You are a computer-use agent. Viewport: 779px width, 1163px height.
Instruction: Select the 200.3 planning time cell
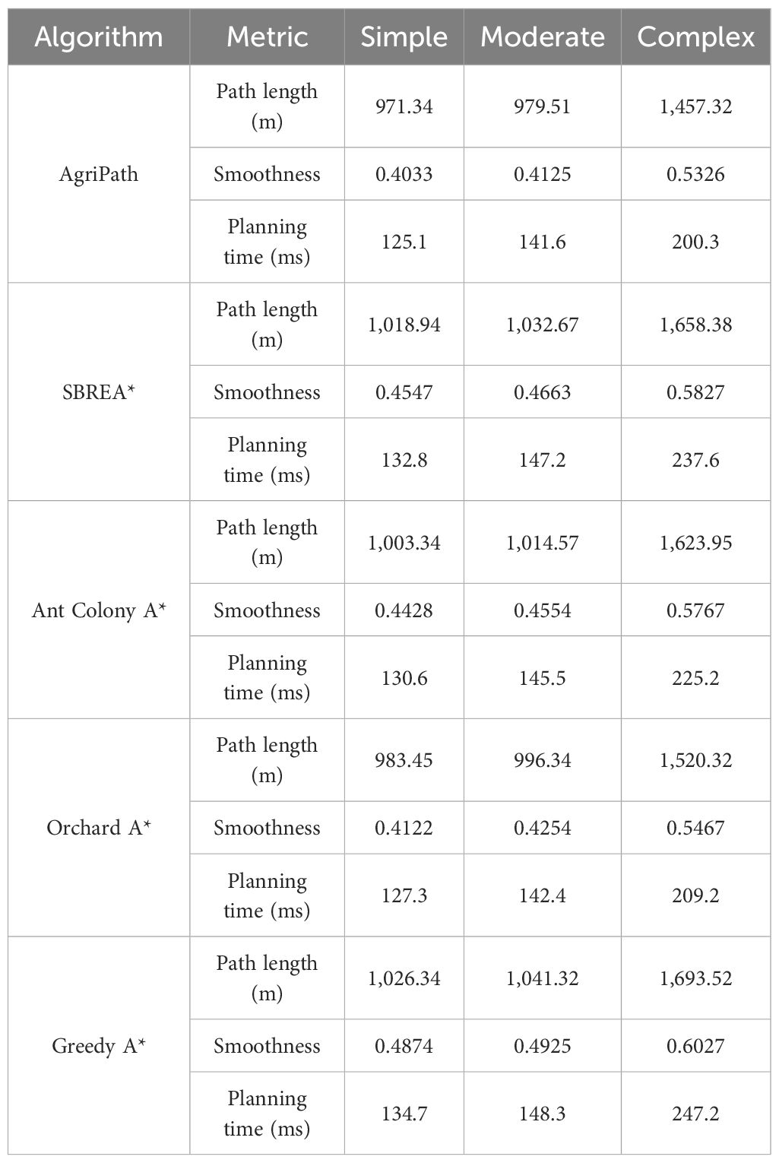pos(696,242)
